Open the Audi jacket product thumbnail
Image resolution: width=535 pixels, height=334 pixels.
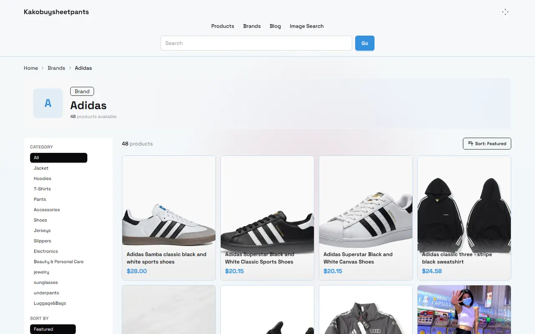[366, 310]
